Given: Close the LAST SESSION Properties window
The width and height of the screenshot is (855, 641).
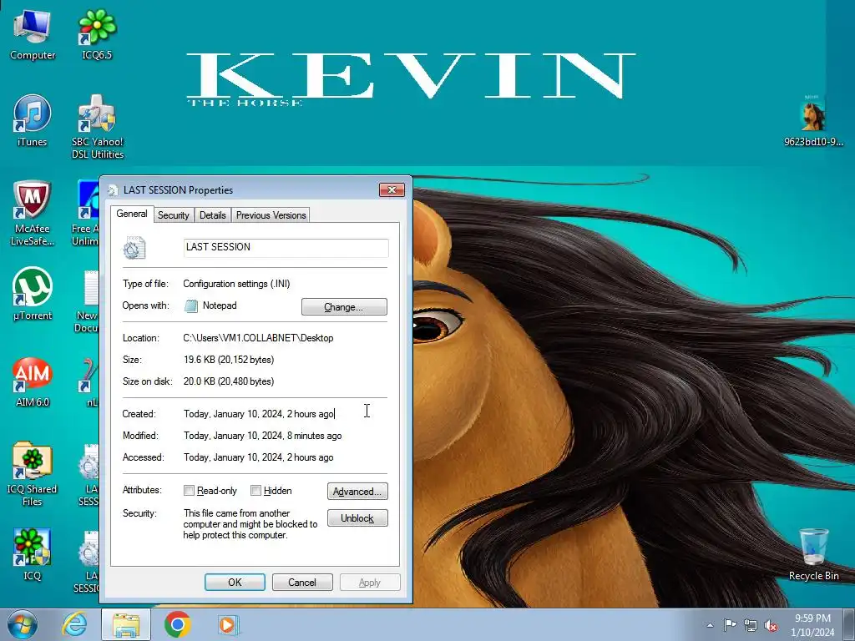Looking at the screenshot, I should tap(392, 189).
